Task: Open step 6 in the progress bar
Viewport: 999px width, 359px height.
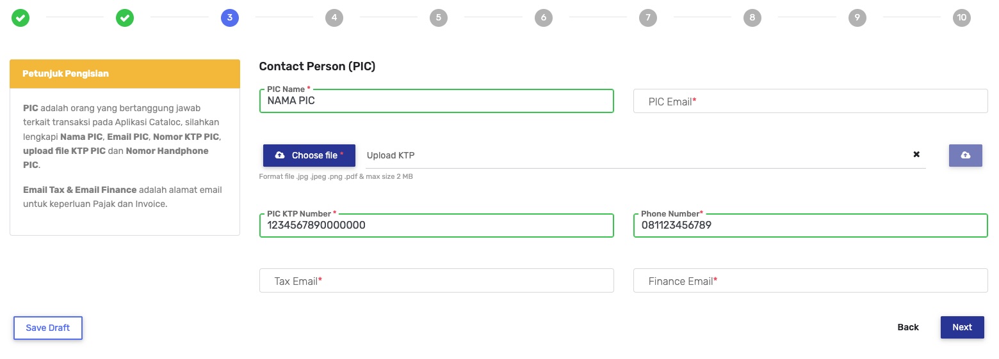Action: tap(543, 18)
